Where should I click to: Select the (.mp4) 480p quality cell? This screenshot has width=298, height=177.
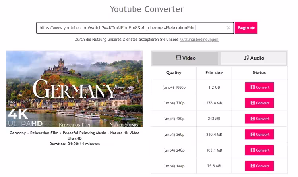tap(174, 119)
